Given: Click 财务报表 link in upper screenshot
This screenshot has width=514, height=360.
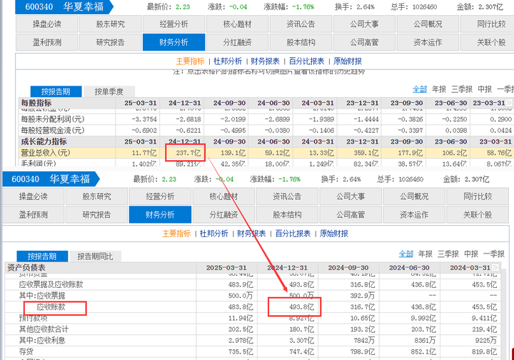Looking at the screenshot, I should 265,61.
